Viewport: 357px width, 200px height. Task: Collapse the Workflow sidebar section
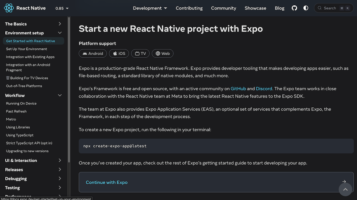coord(60,96)
